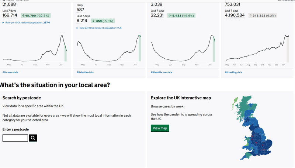Image resolution: width=295 pixels, height=168 pixels.
Task: Expand cases rate per 100k population 287.6
Action: point(26,23)
